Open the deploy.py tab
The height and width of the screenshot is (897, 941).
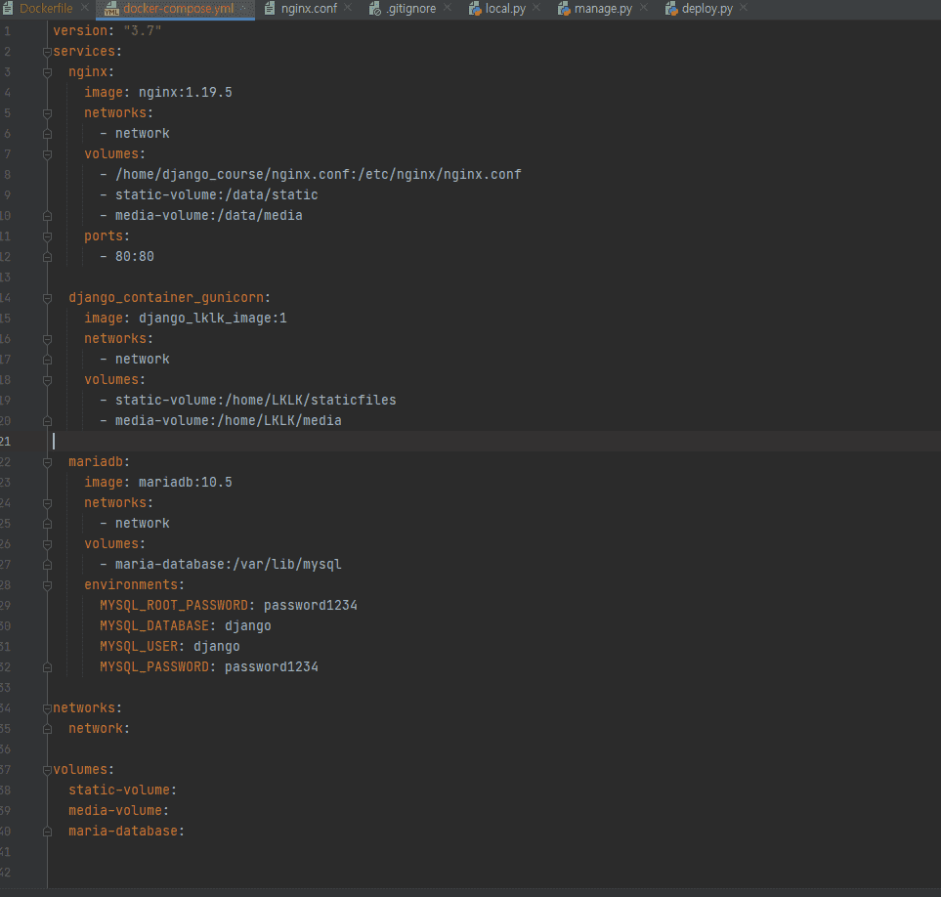click(706, 9)
